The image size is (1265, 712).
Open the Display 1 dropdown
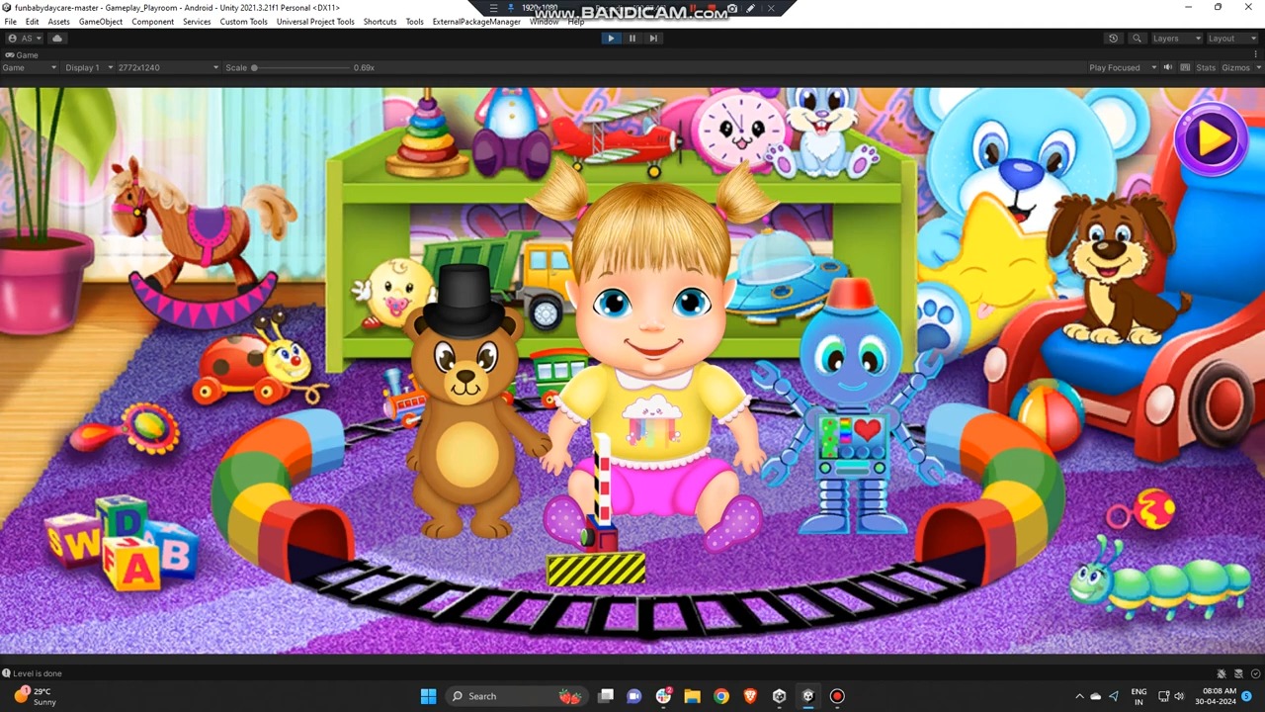(x=89, y=67)
